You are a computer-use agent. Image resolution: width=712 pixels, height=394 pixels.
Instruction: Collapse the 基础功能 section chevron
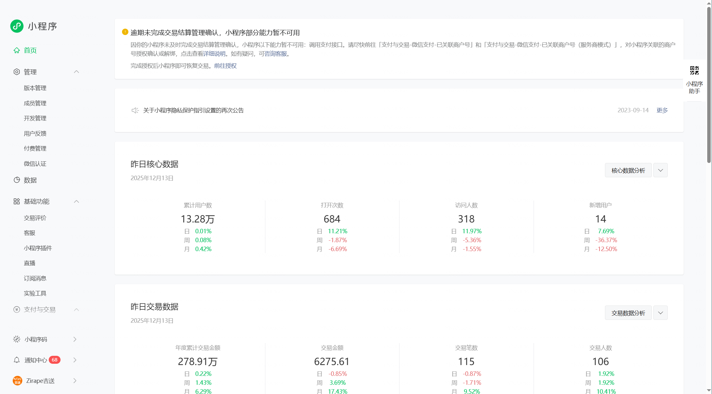pos(76,201)
